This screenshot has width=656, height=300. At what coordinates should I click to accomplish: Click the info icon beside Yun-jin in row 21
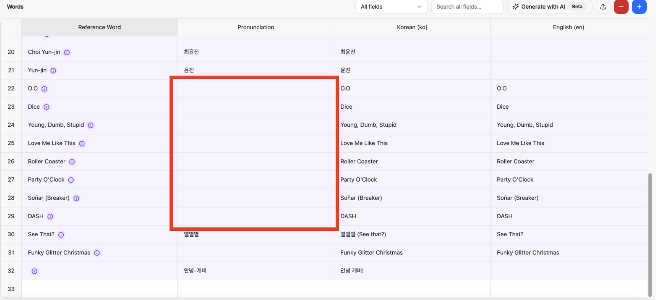[53, 71]
